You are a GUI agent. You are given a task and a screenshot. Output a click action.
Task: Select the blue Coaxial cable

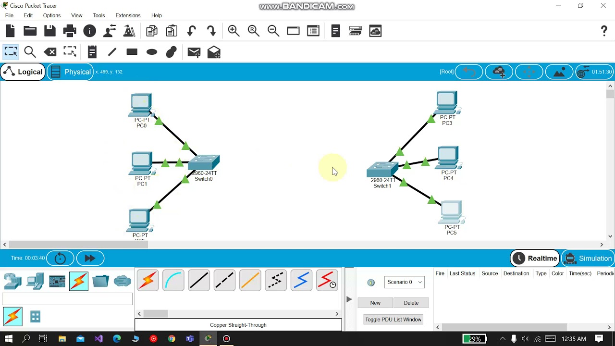301,281
